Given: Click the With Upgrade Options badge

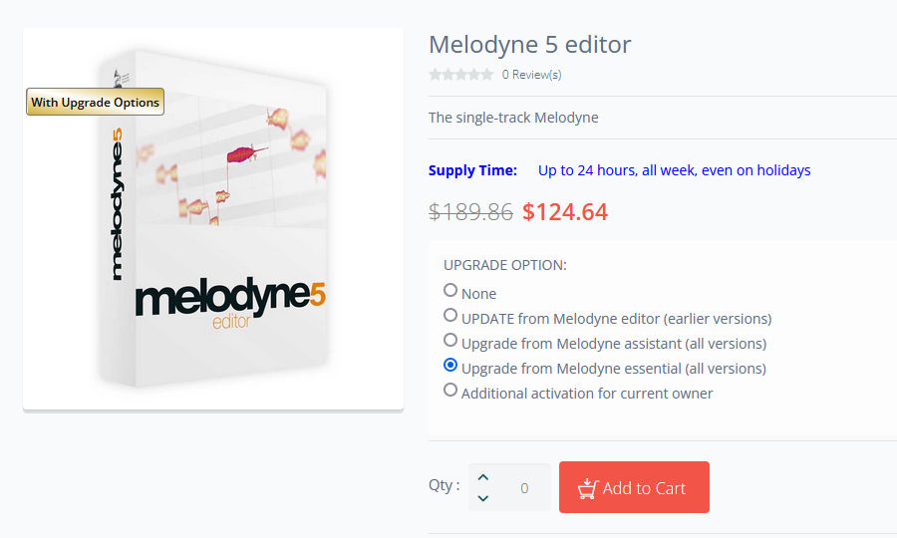Looking at the screenshot, I should (x=95, y=102).
